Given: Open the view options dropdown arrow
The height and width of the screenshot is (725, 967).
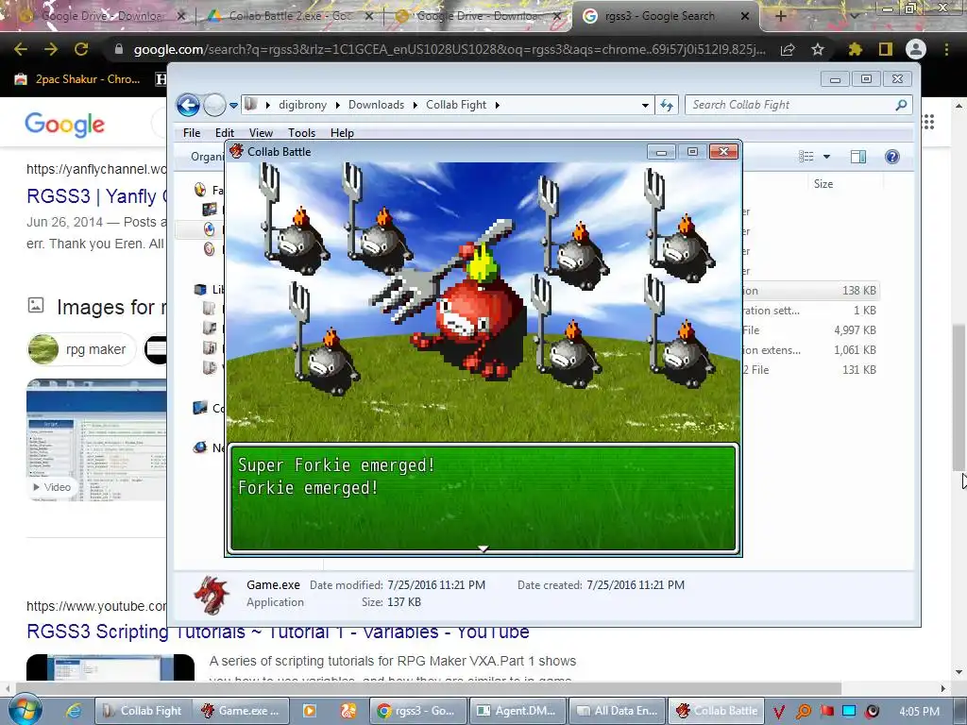Looking at the screenshot, I should [826, 157].
